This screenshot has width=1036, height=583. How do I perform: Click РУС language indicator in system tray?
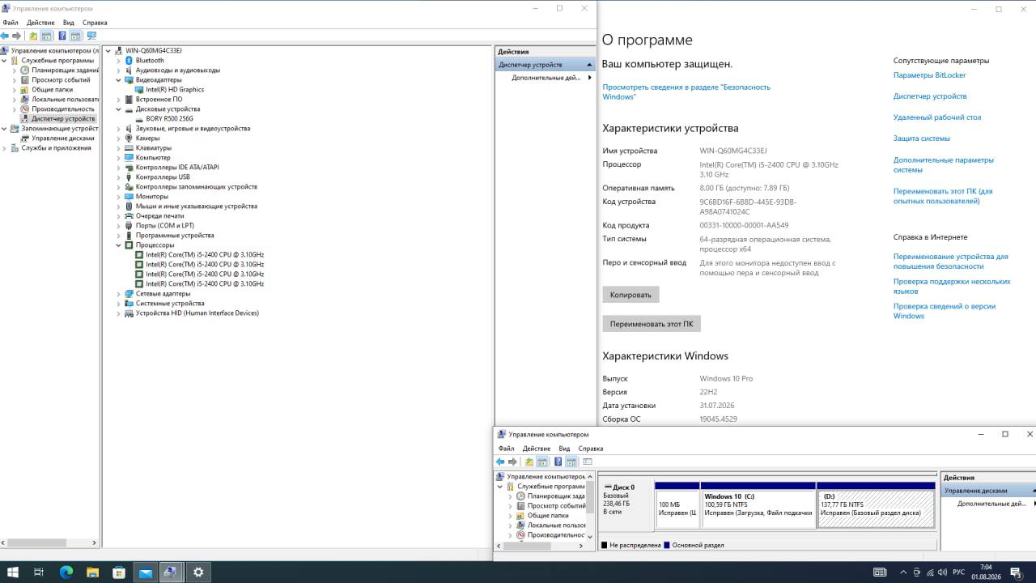pos(958,572)
